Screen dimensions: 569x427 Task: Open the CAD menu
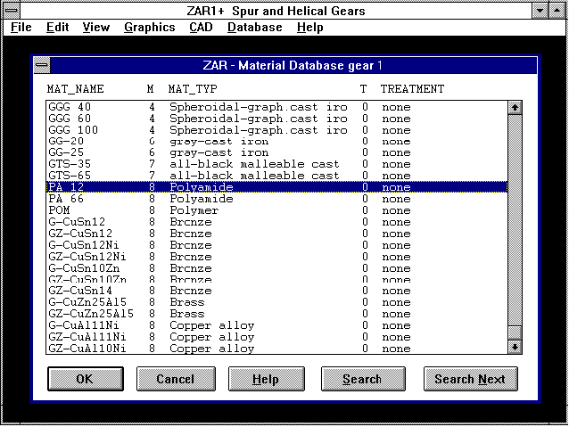tap(201, 27)
